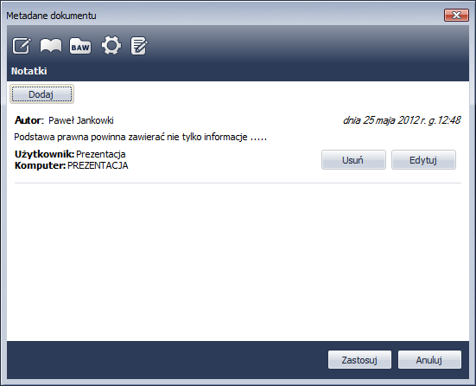The image size is (476, 386).
Task: Click the Dodaj button to add note
Action: point(41,94)
